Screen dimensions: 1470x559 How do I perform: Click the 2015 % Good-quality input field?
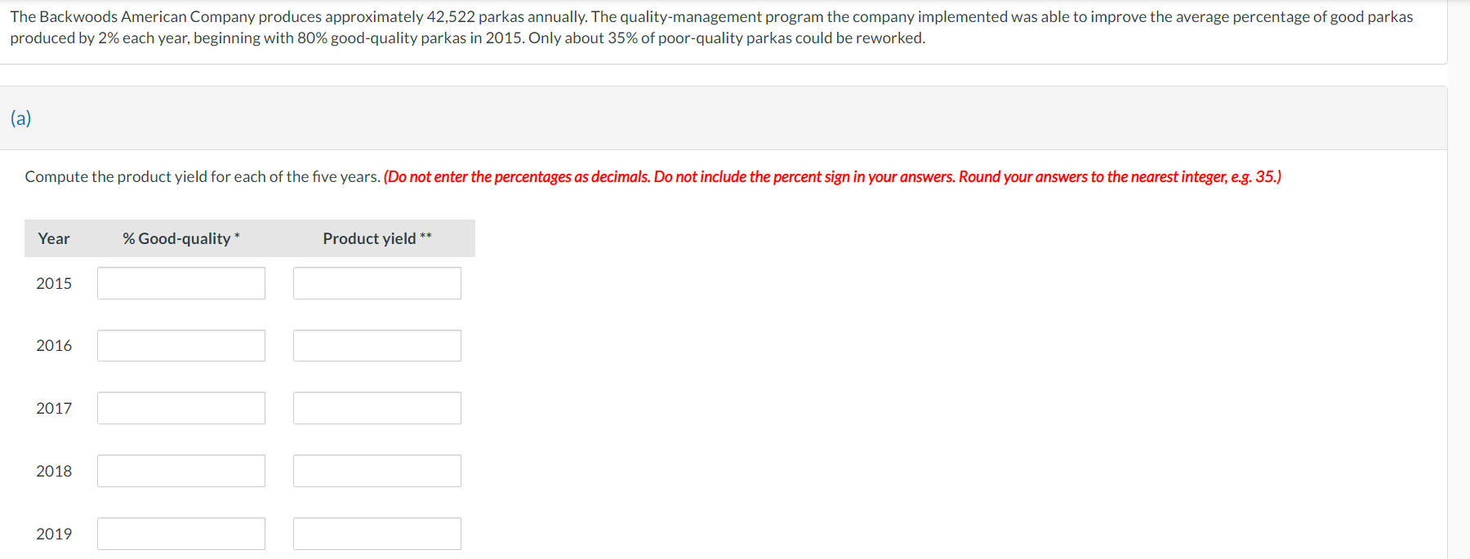point(181,283)
